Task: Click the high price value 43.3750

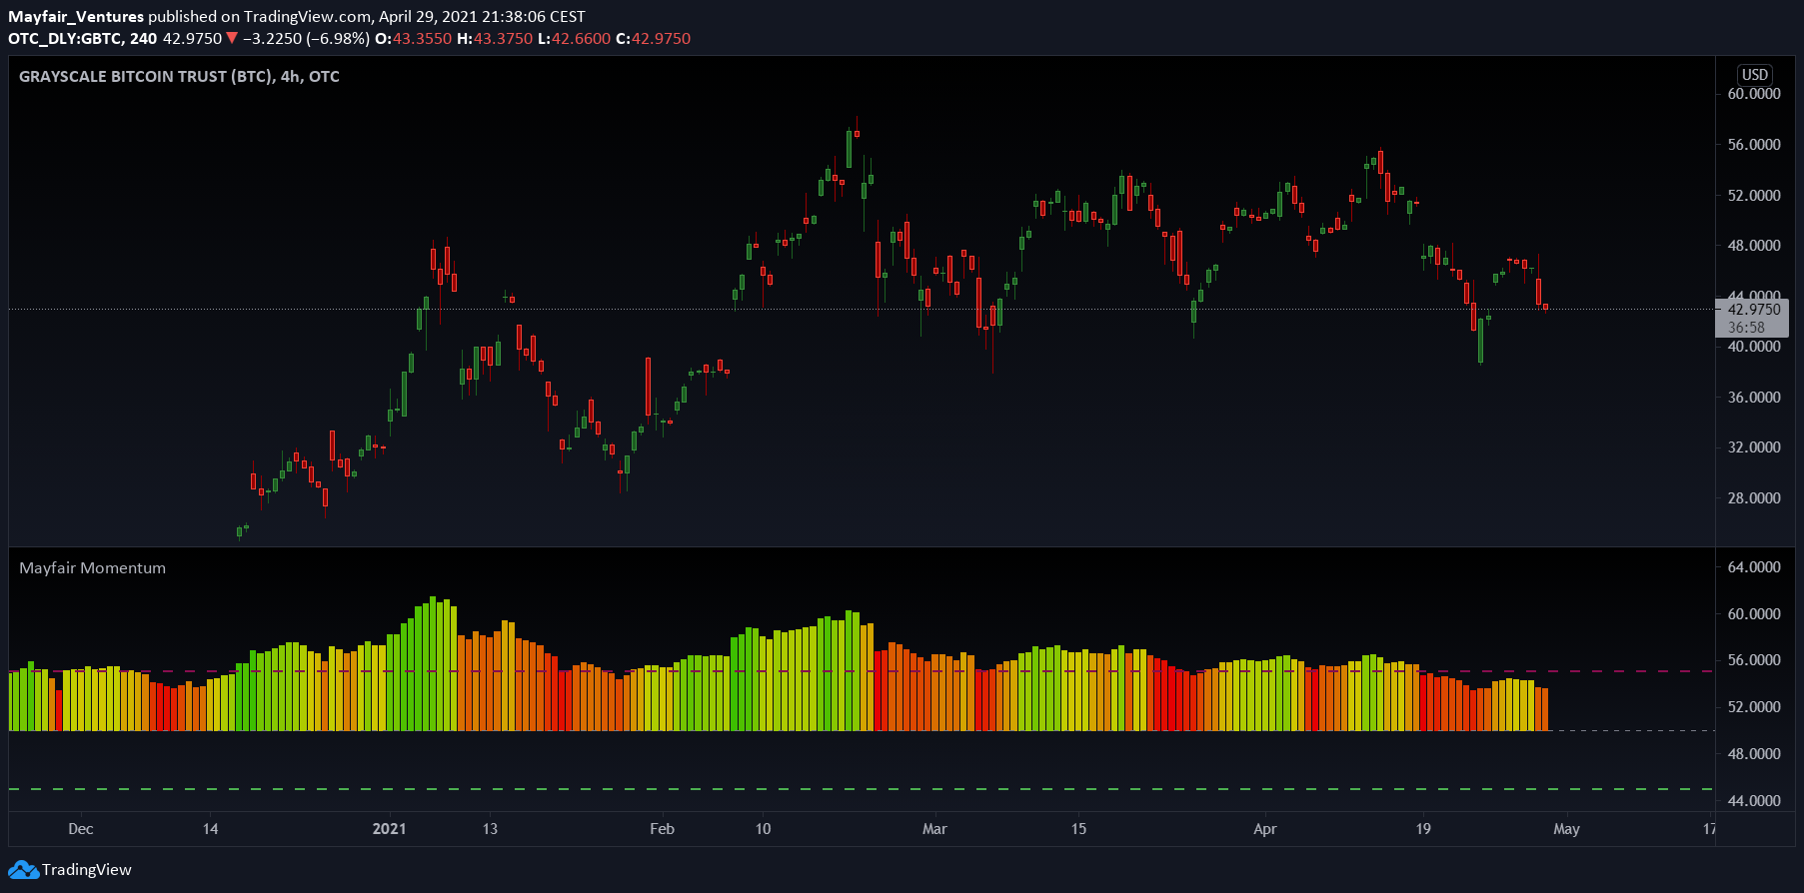Action: [503, 38]
